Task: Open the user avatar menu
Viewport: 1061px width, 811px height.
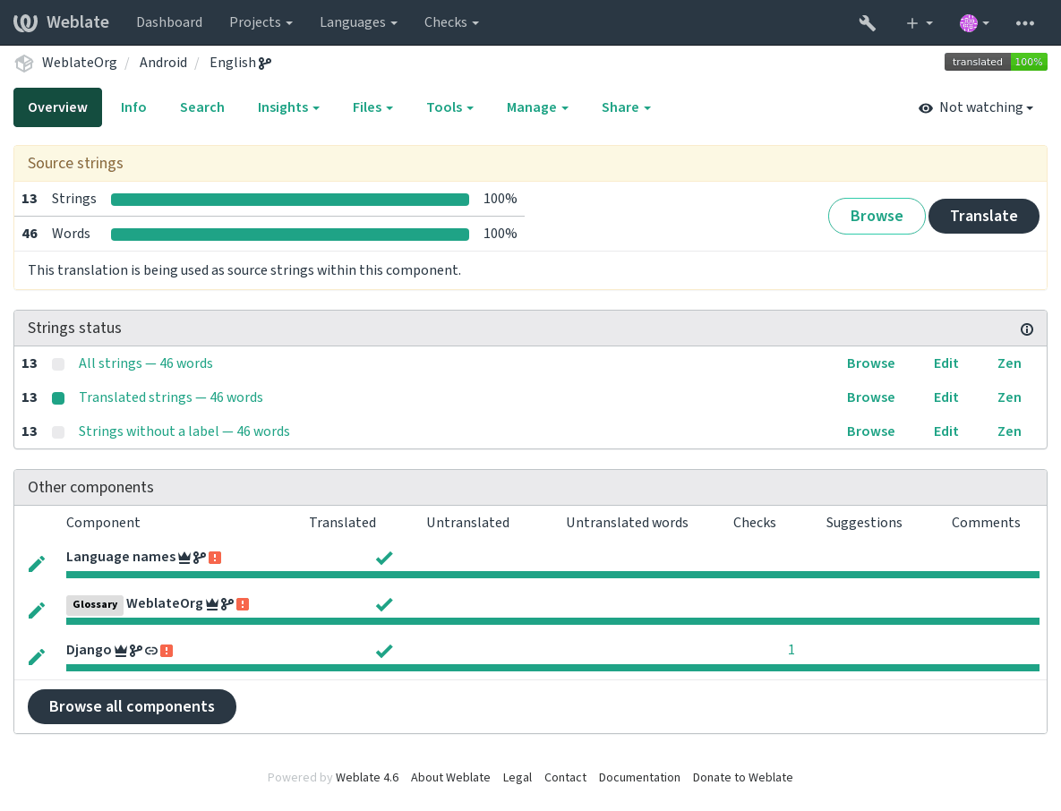Action: 974,23
